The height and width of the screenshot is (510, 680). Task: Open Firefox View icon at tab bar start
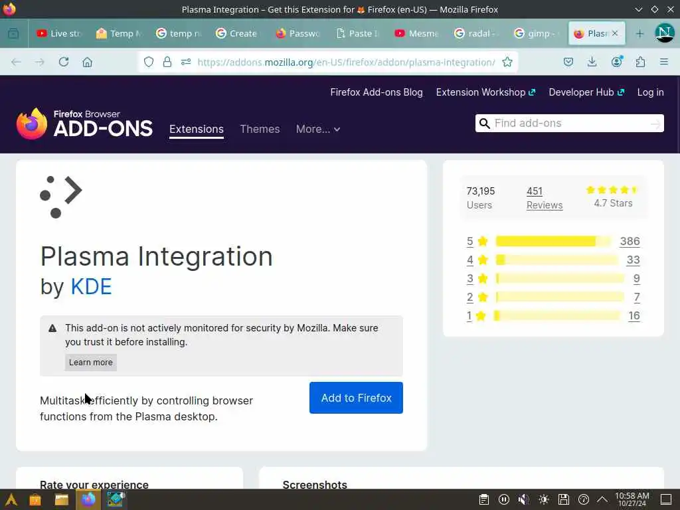[13, 33]
